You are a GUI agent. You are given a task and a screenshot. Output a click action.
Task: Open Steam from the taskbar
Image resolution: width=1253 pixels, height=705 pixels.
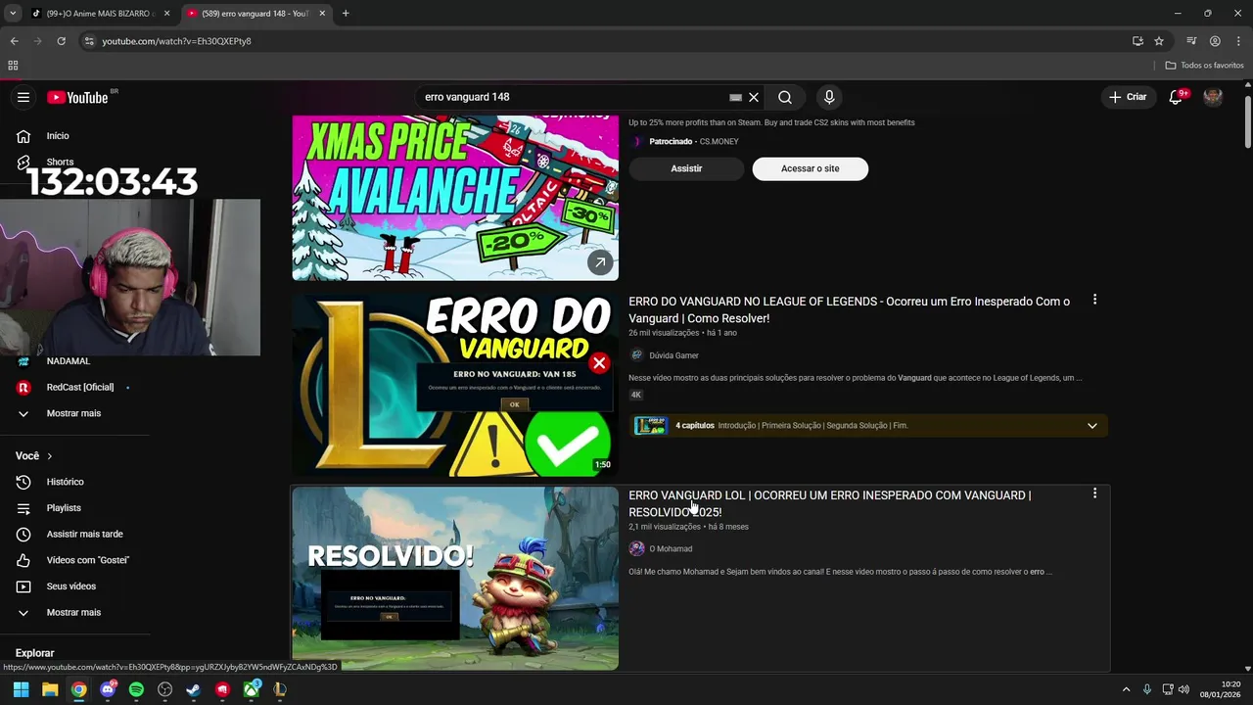click(x=194, y=689)
